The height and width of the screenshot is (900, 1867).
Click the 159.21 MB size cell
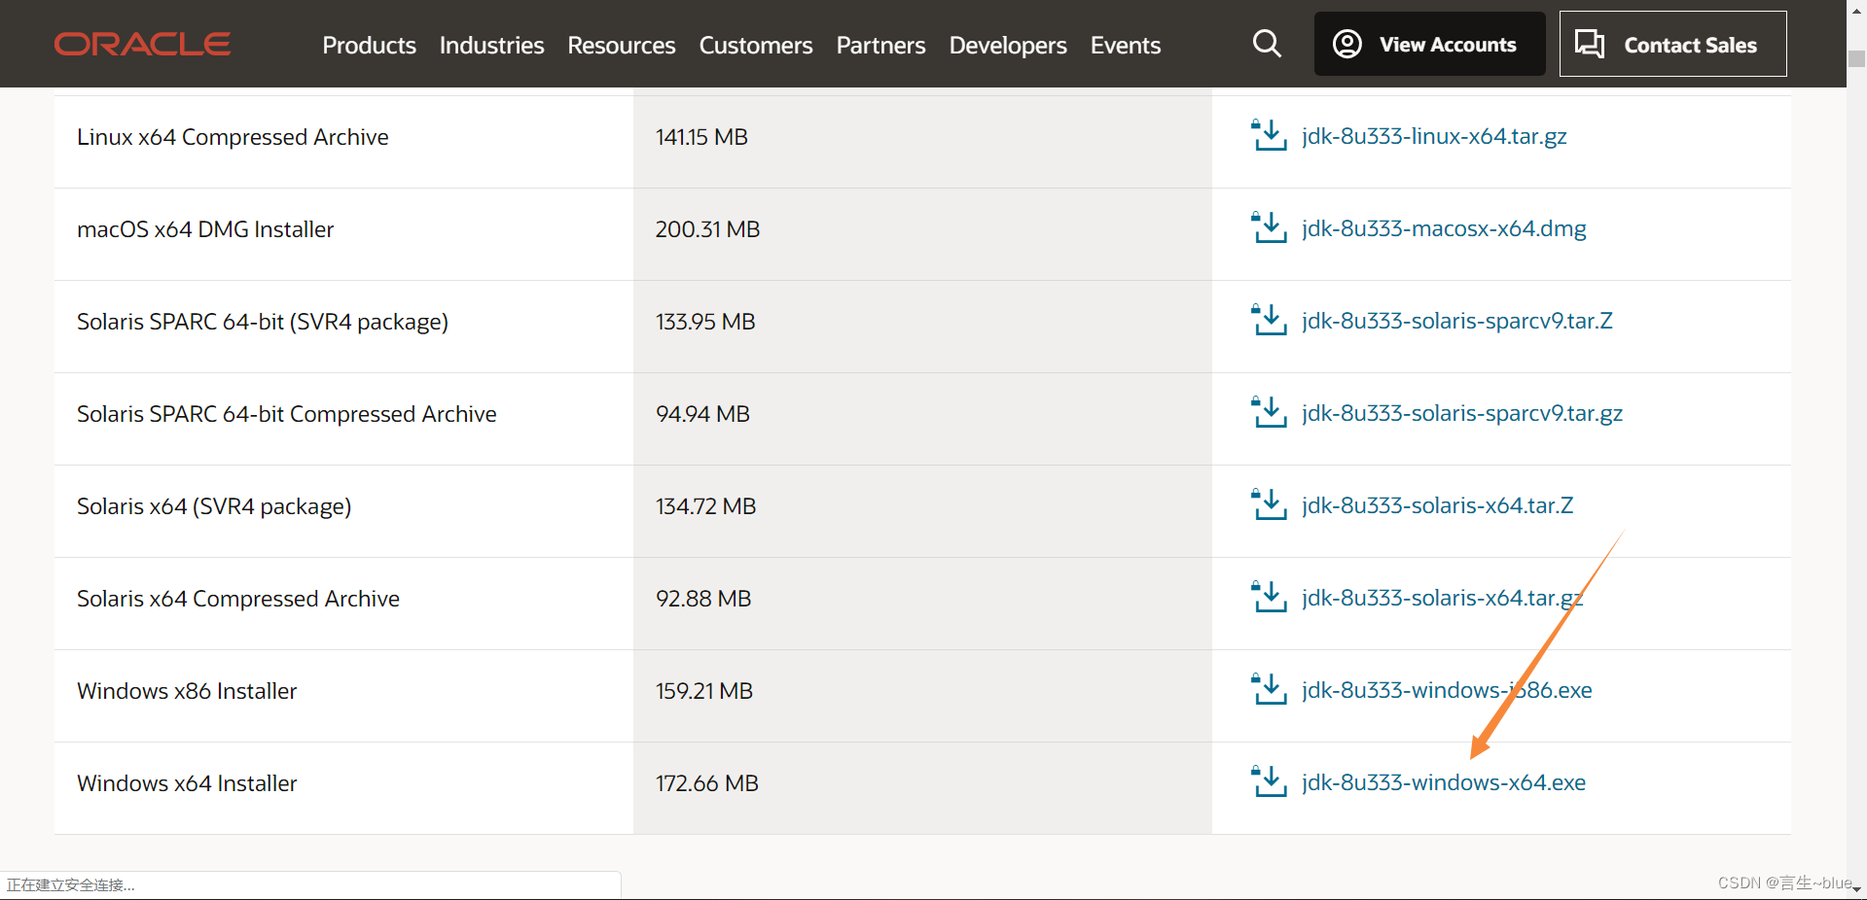click(x=922, y=696)
